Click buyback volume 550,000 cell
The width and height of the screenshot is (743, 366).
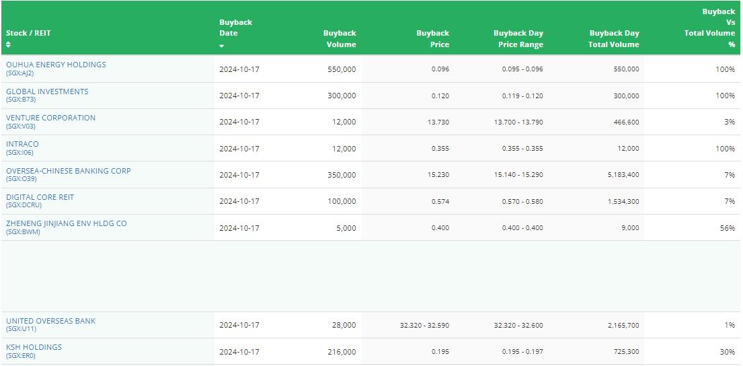pos(342,69)
